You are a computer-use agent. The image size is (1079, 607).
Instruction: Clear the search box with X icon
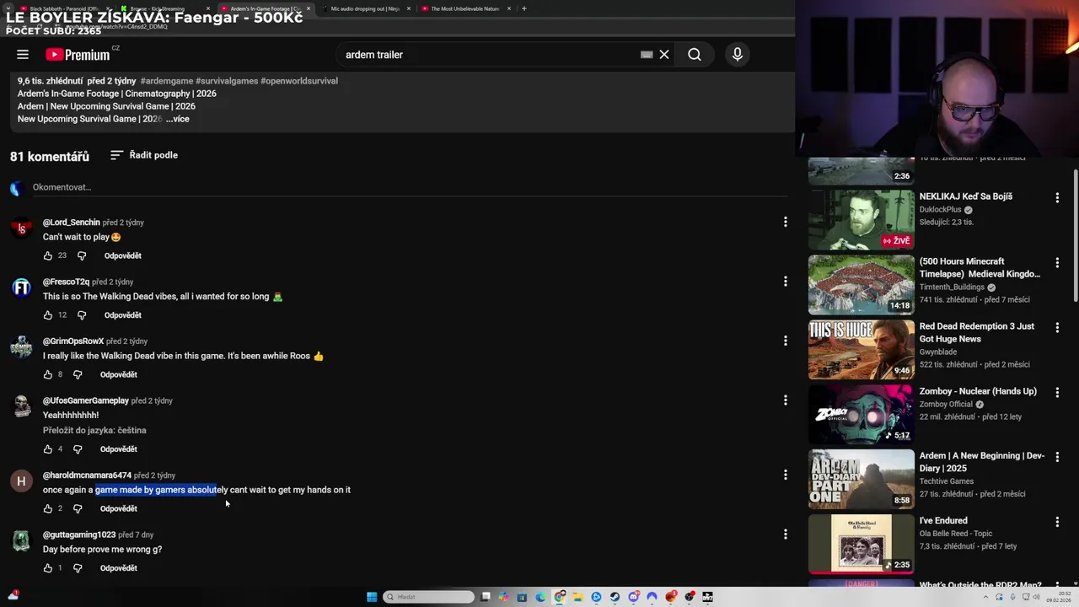pos(664,55)
